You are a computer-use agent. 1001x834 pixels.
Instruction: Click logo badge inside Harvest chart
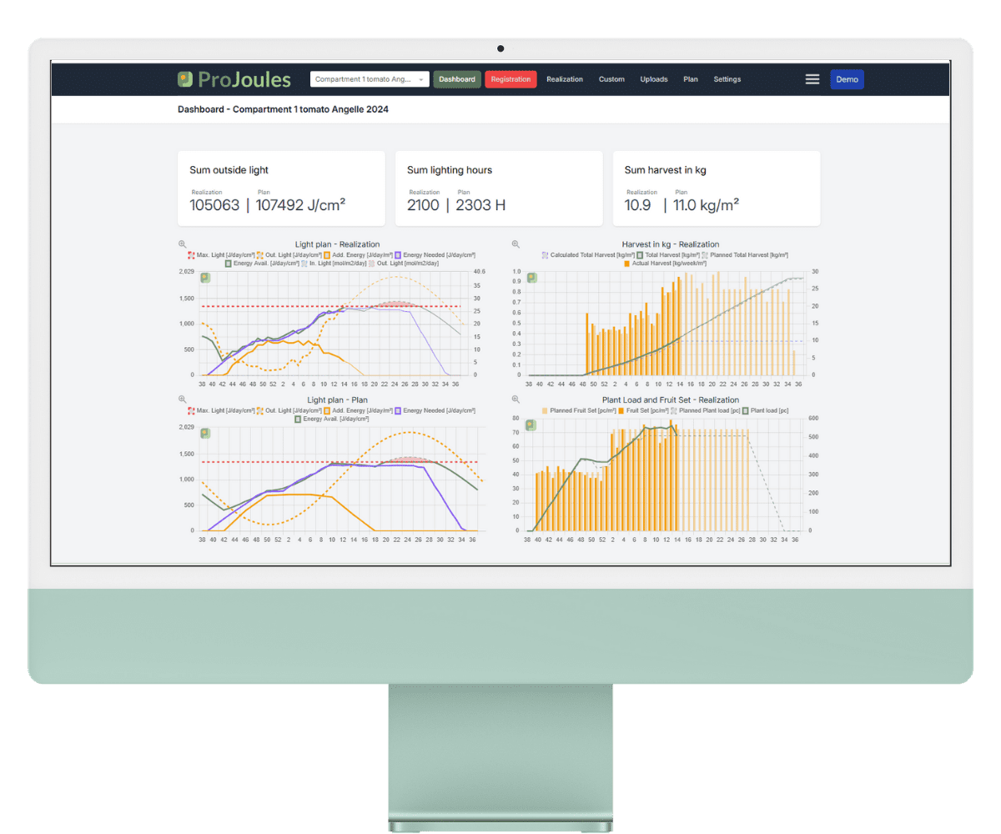click(x=531, y=278)
